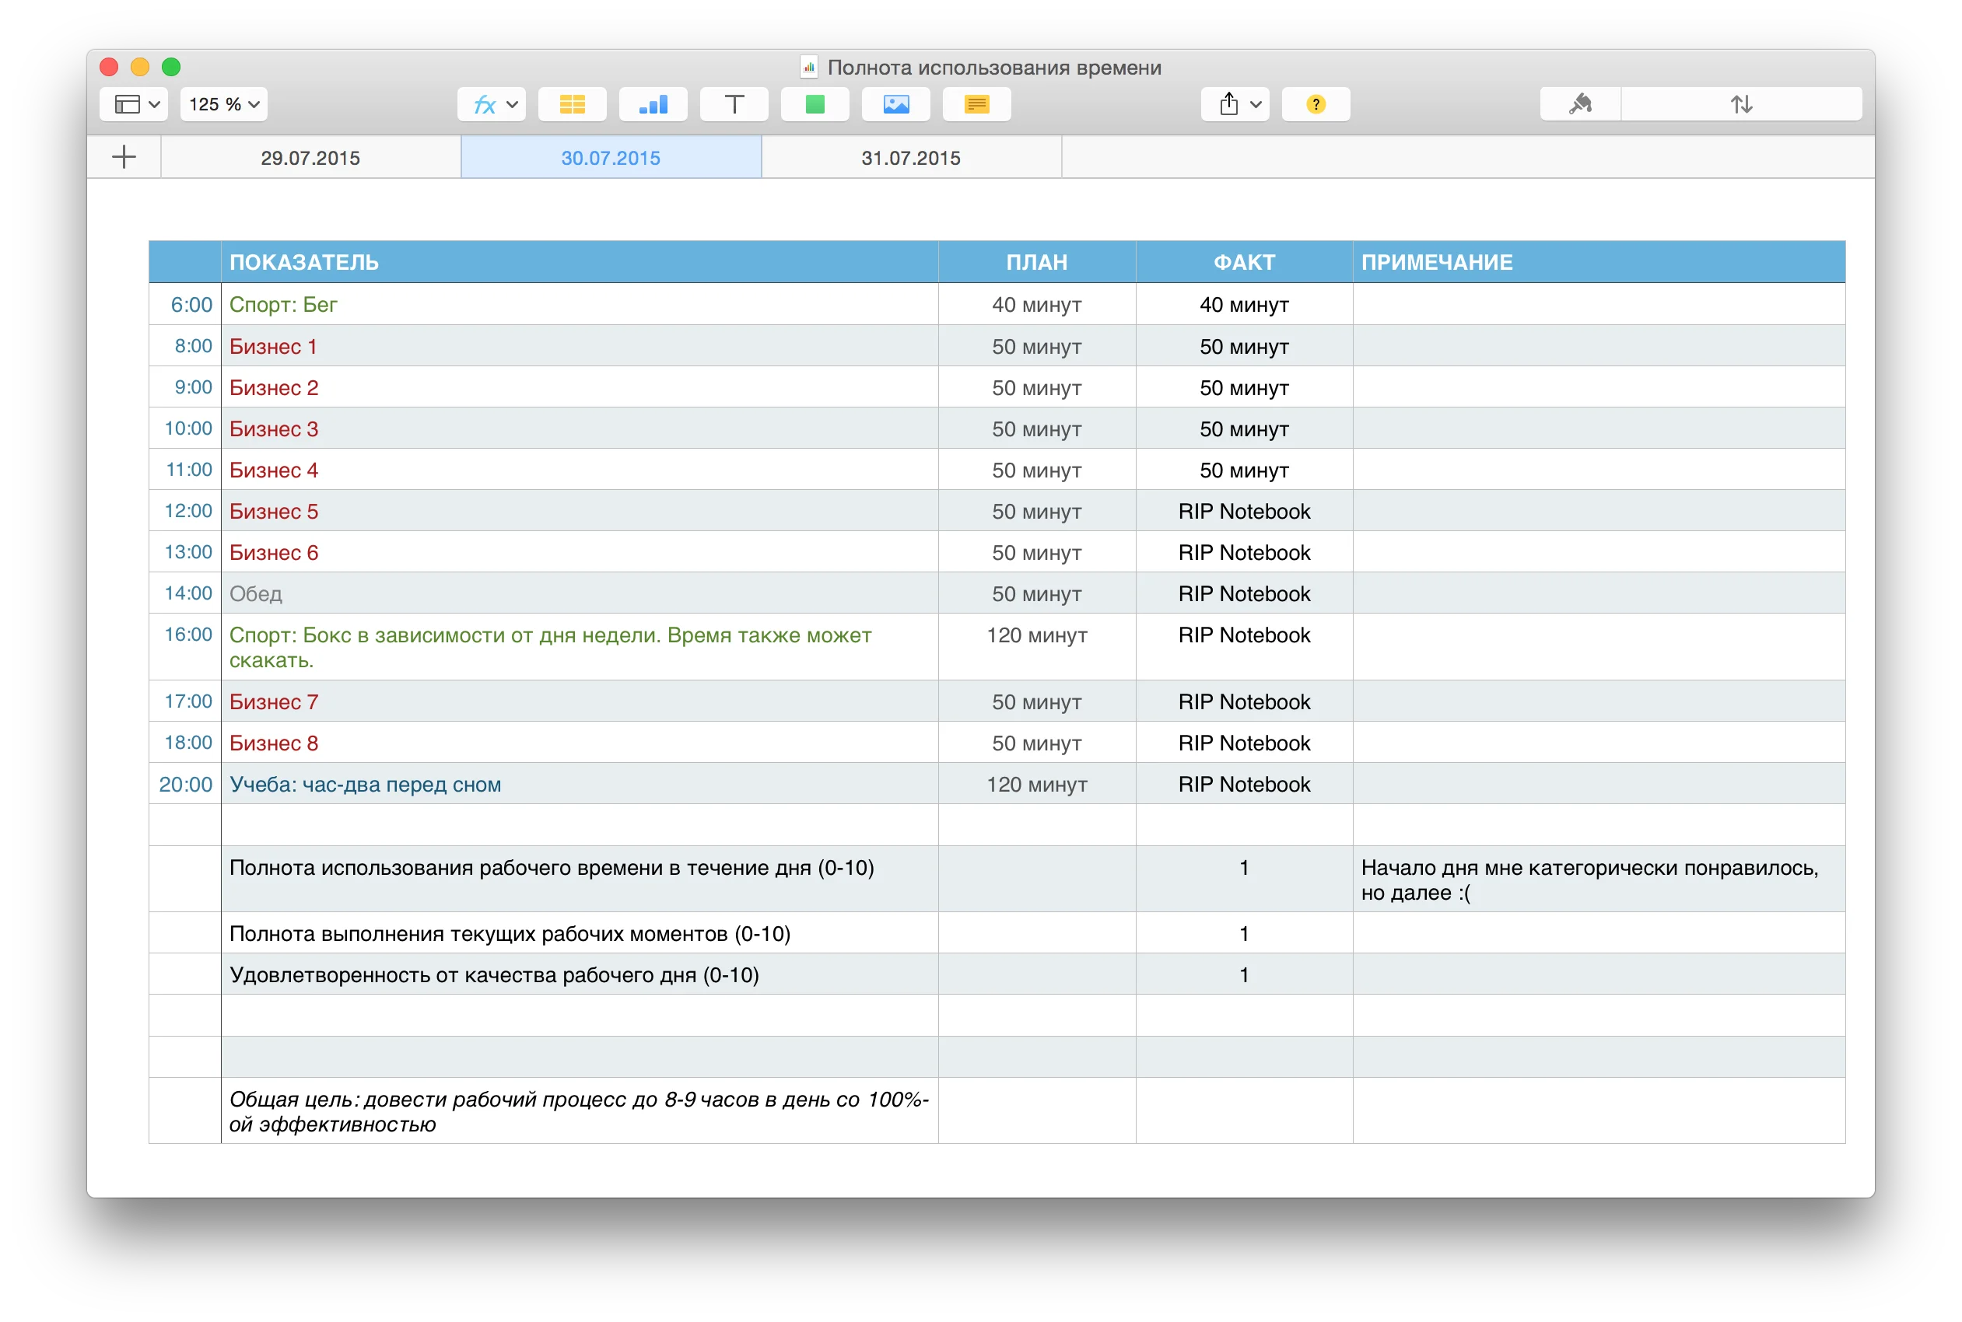The image size is (1962, 1322).
Task: Open the formula (fx) insert button
Action: point(491,104)
